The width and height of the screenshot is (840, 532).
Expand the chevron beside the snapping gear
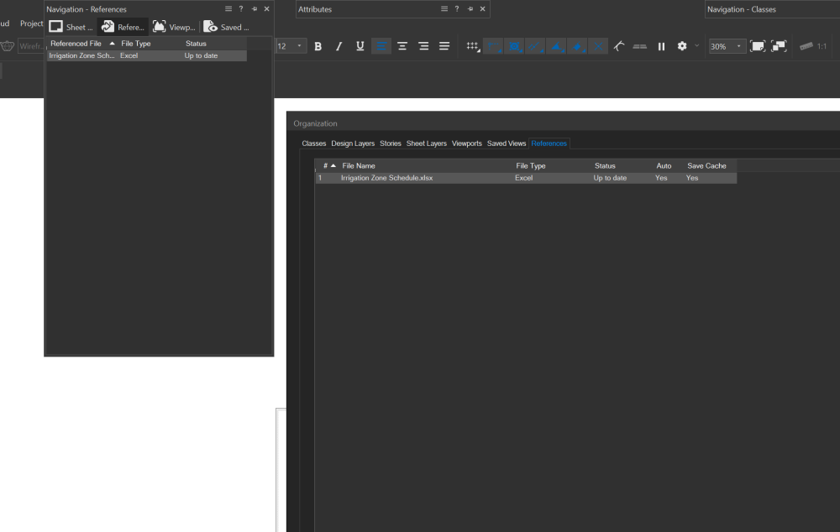(x=696, y=46)
